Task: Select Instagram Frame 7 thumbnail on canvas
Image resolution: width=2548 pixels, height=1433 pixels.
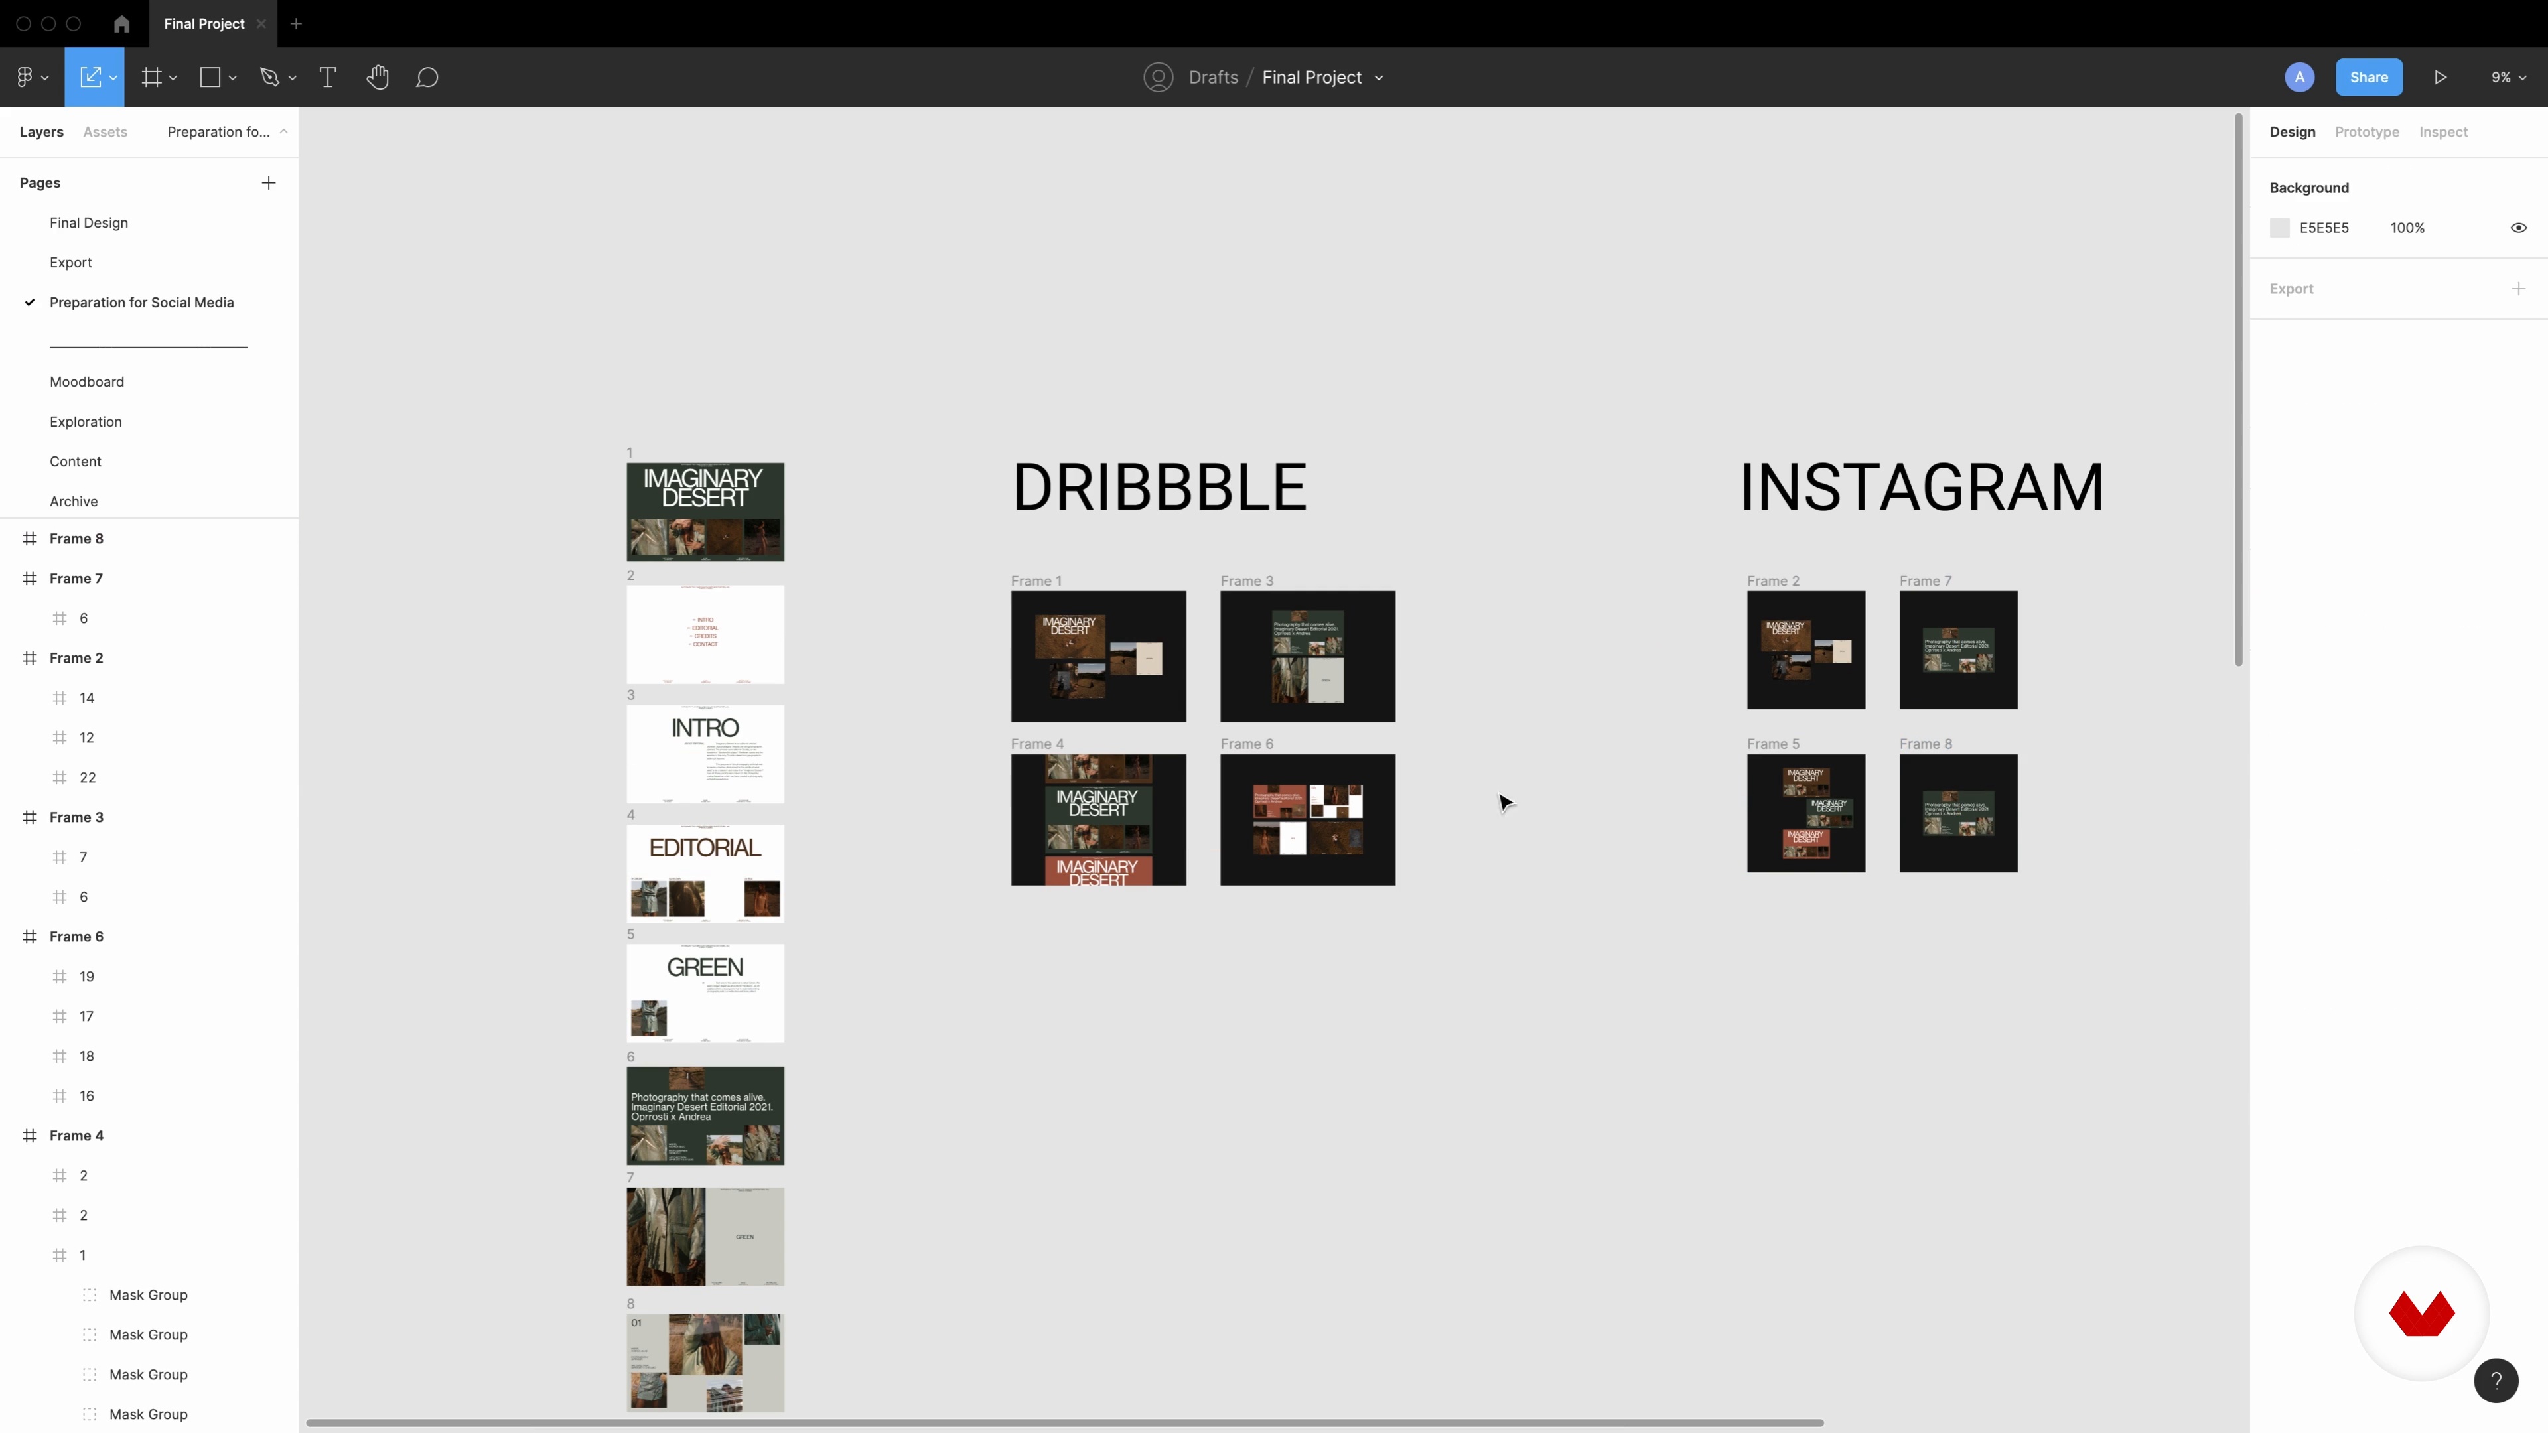Action: pyautogui.click(x=1957, y=649)
